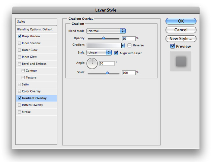Confirm with the OK button
Screen dimensions: 214x162
181,21
